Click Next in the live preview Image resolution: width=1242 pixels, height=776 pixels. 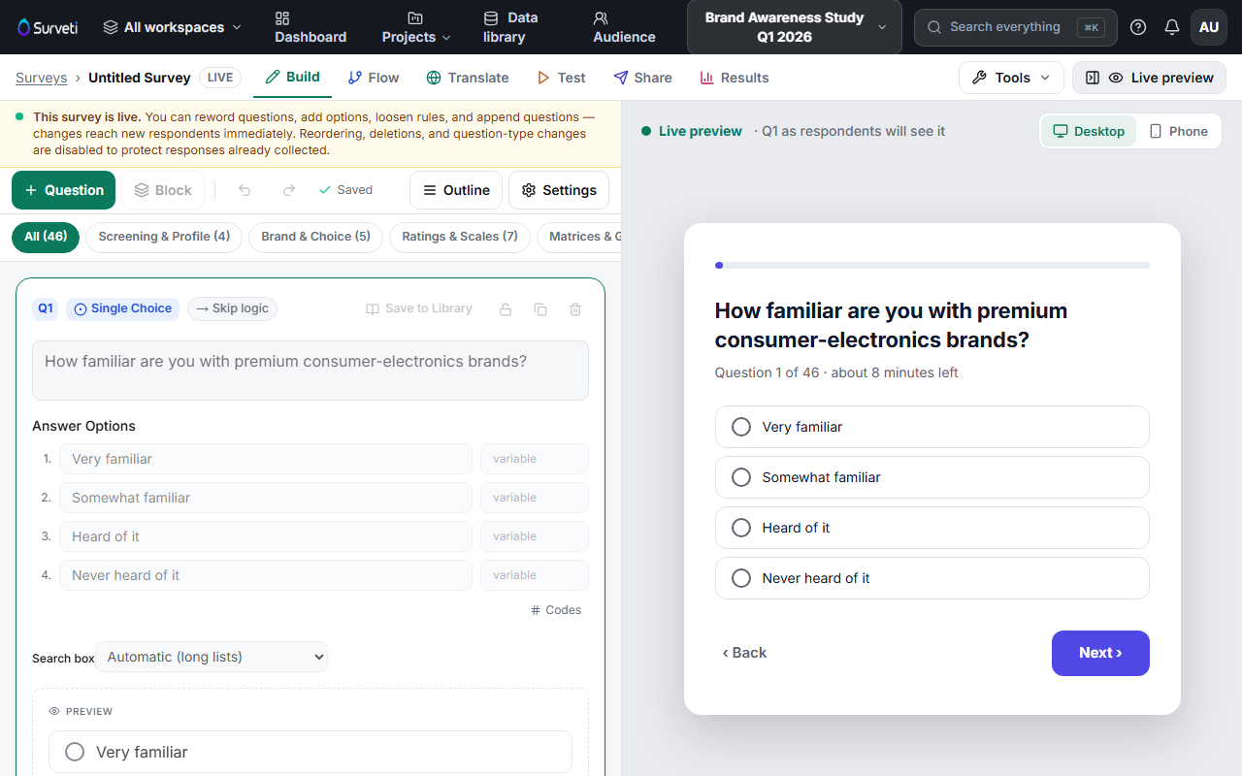pos(1100,653)
